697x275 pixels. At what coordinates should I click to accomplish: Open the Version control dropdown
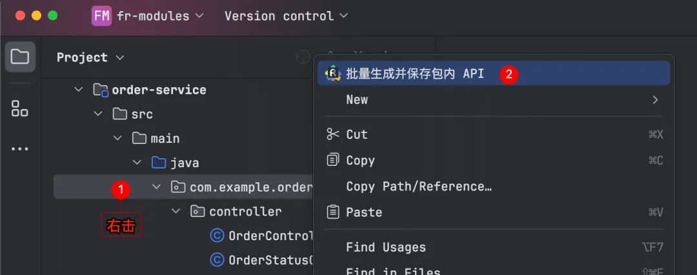287,16
